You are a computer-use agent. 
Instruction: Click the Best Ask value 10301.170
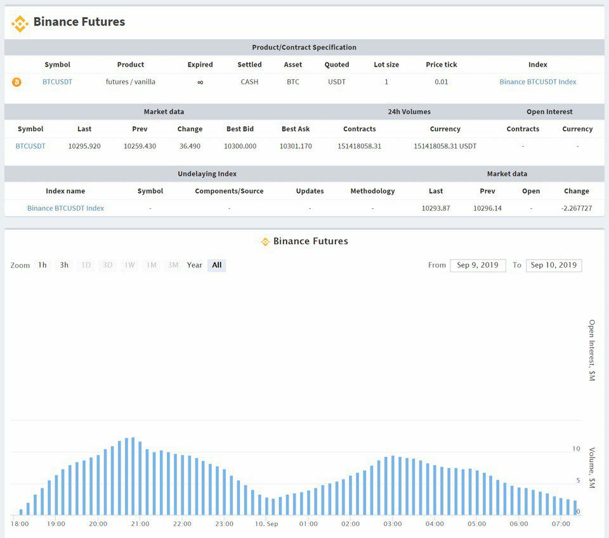[x=296, y=146]
